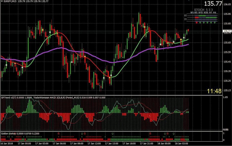Click the yellow star below the 135.95 price peak
232x146 pixels.
pos(144,27)
